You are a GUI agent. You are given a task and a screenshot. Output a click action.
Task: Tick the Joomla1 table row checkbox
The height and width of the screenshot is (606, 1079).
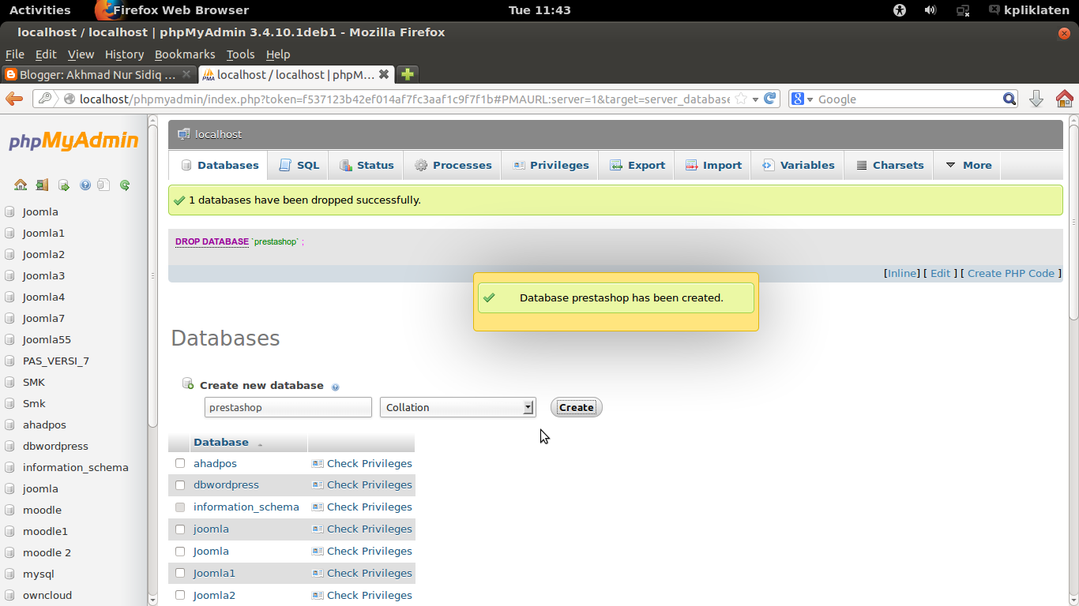pos(180,573)
